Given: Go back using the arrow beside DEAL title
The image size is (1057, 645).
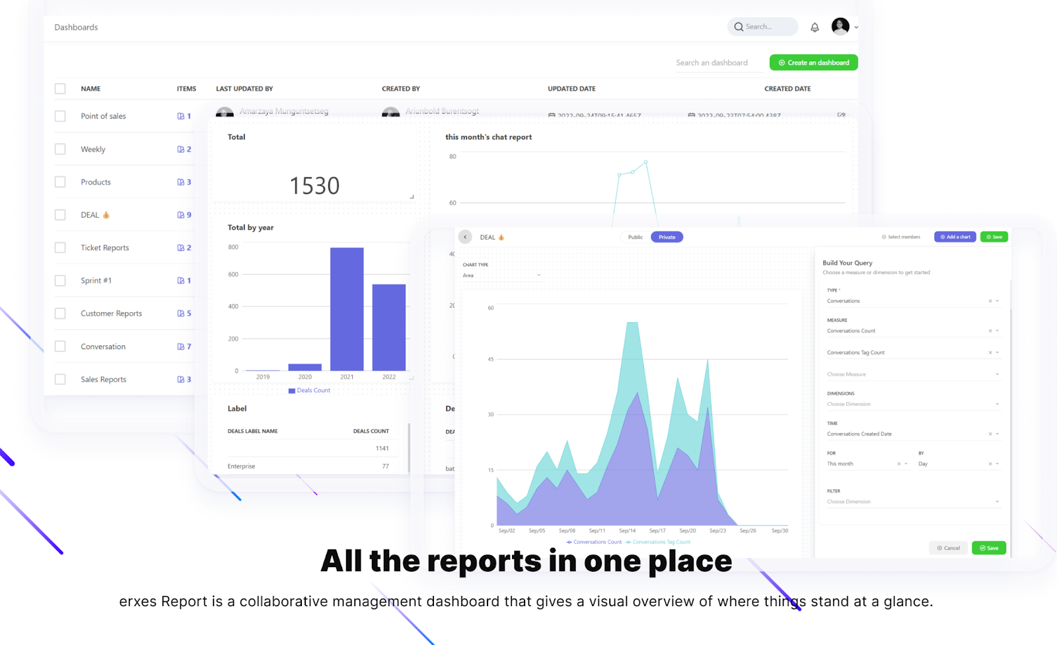Looking at the screenshot, I should click(x=465, y=237).
